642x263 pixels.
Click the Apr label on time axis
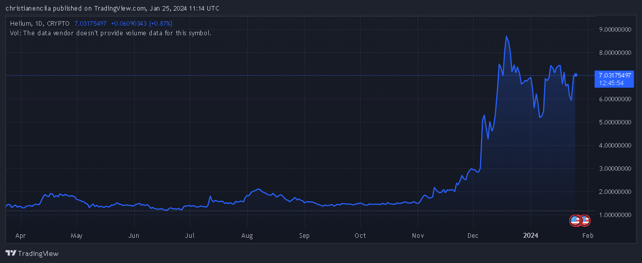pos(21,235)
